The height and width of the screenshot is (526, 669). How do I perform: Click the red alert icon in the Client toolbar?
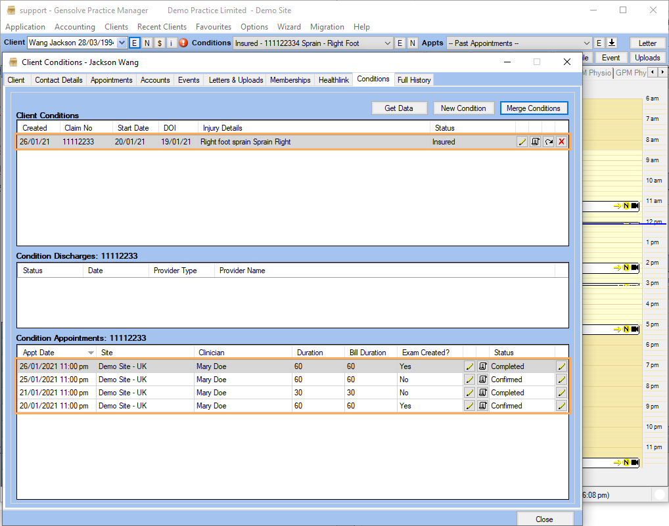coord(183,43)
